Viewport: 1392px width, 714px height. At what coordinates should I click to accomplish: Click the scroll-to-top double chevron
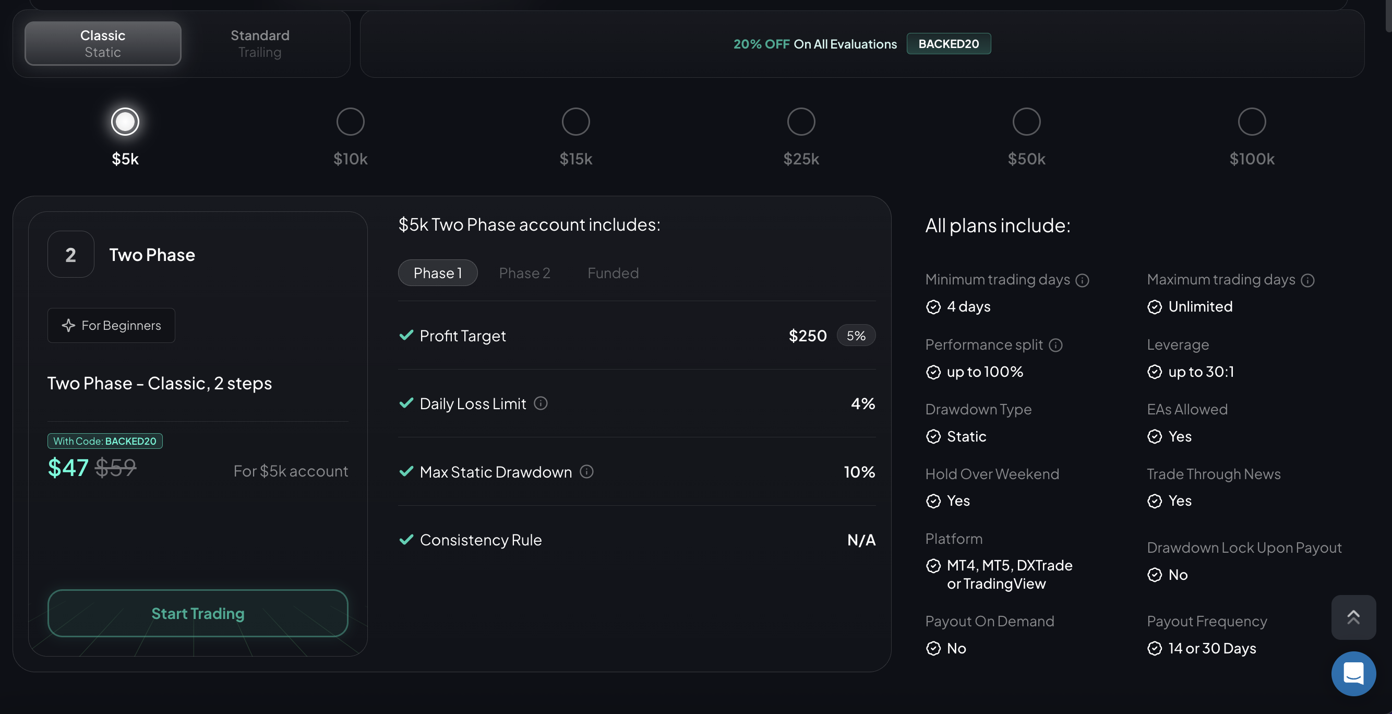click(x=1353, y=617)
